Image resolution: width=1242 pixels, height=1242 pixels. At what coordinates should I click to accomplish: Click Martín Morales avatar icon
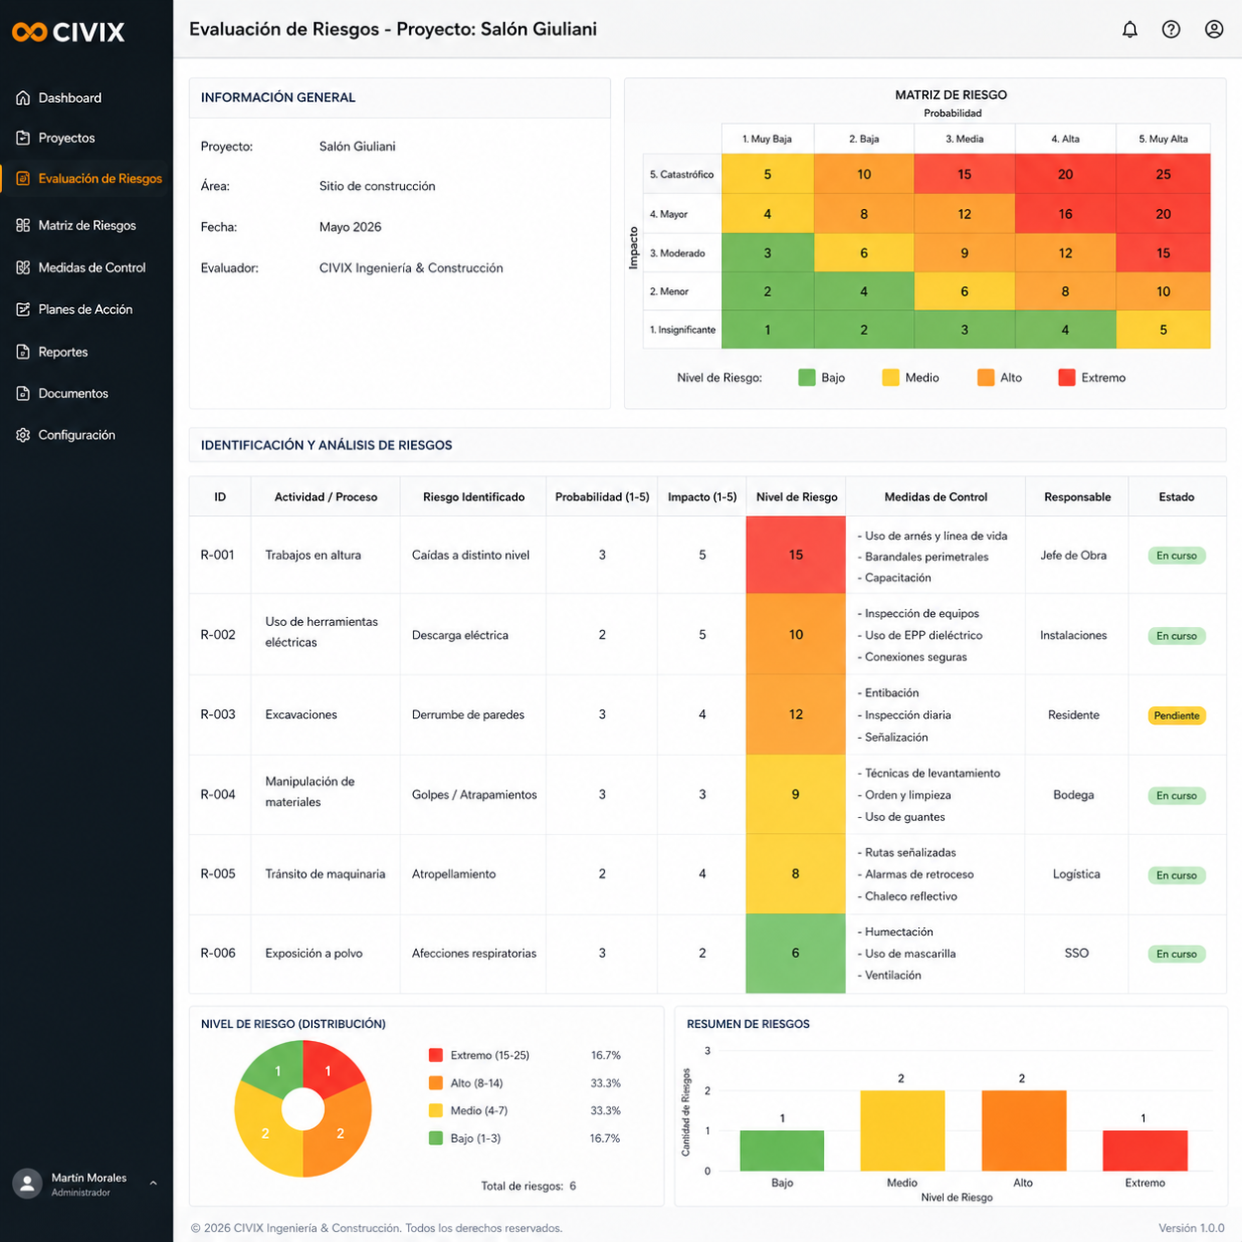(27, 1184)
